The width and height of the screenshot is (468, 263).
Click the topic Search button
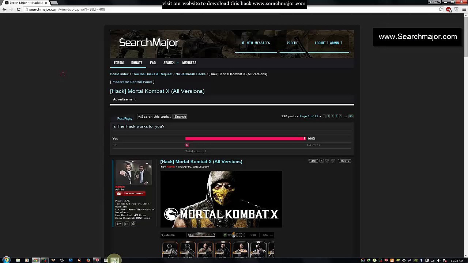(x=180, y=117)
